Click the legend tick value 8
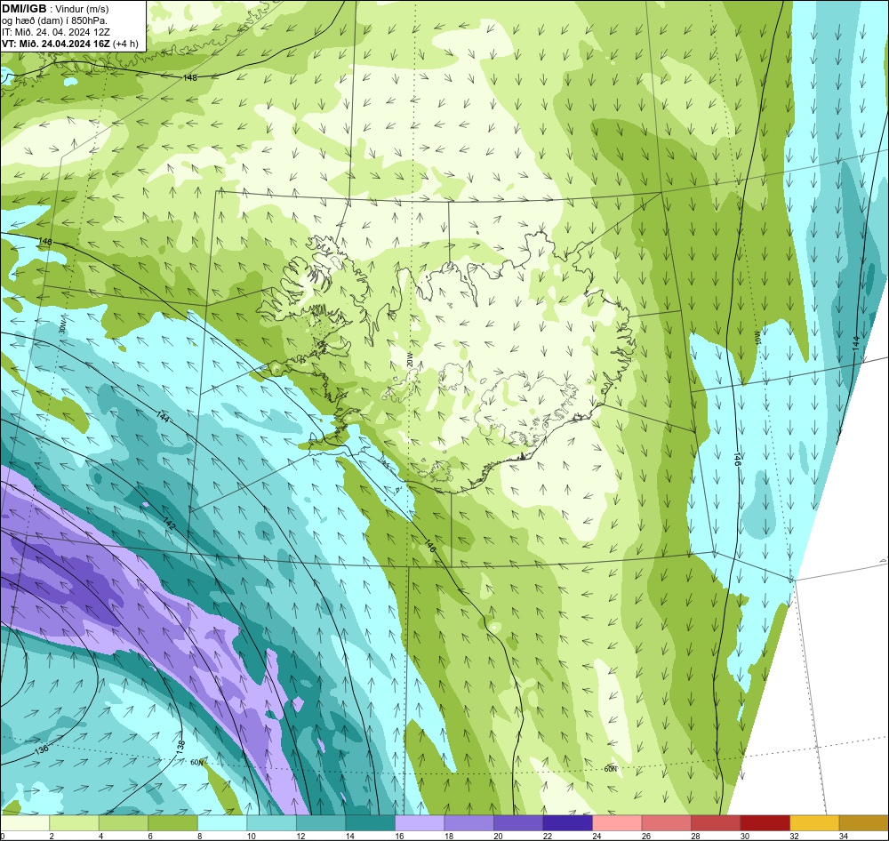 [x=199, y=836]
